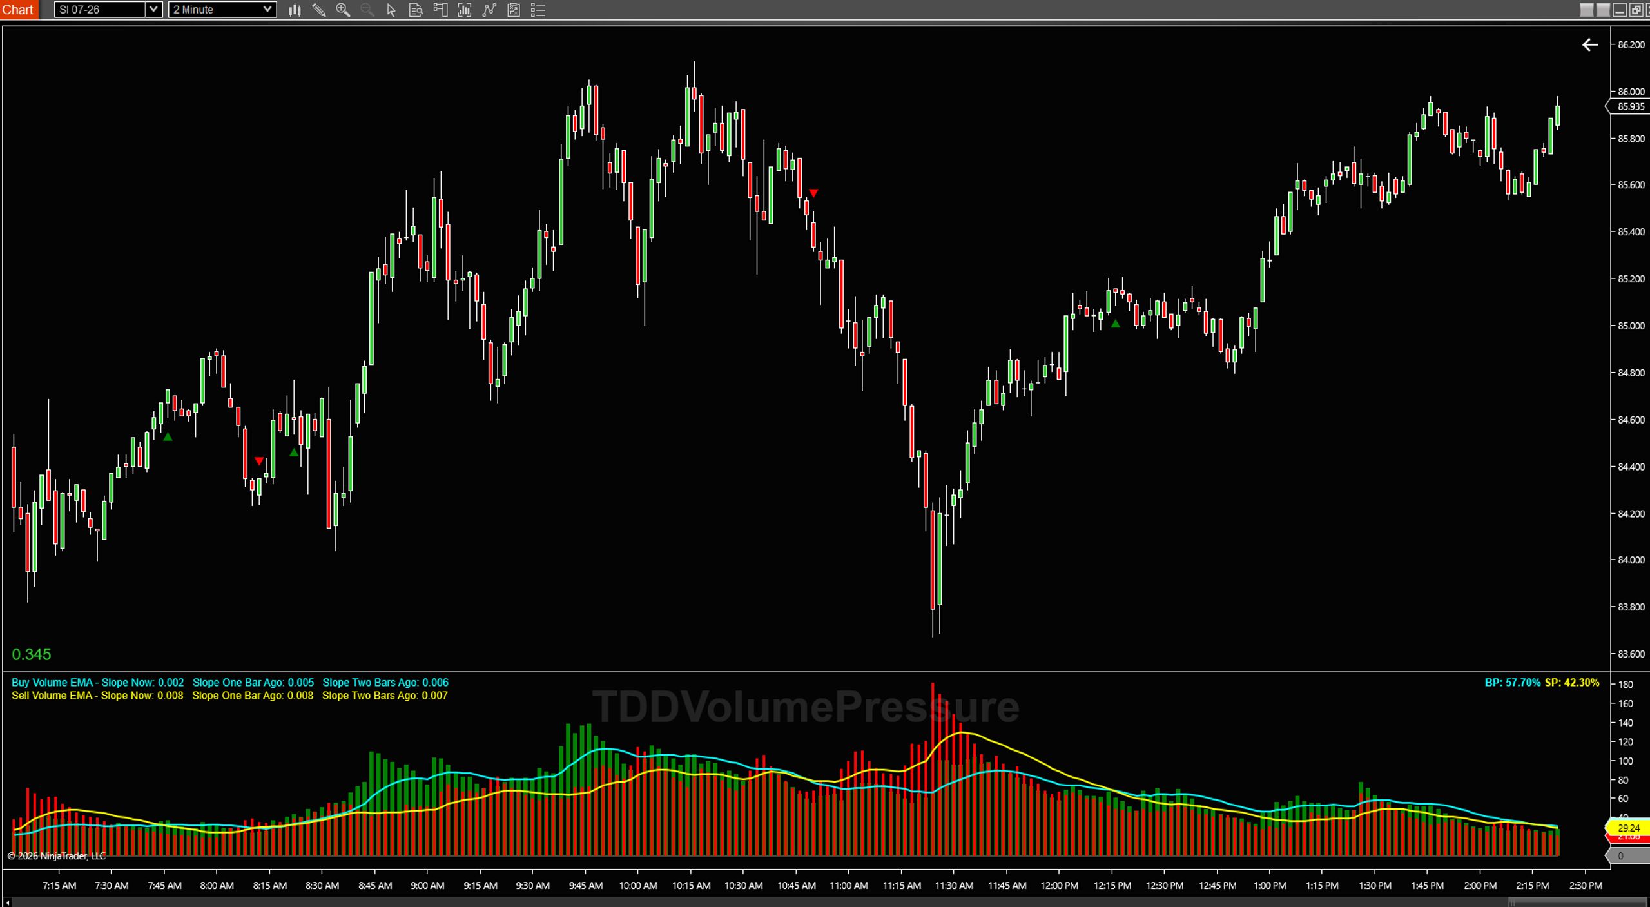Click the 100 volume axis label
Viewport: 1650px width, 907px height.
pos(1626,761)
